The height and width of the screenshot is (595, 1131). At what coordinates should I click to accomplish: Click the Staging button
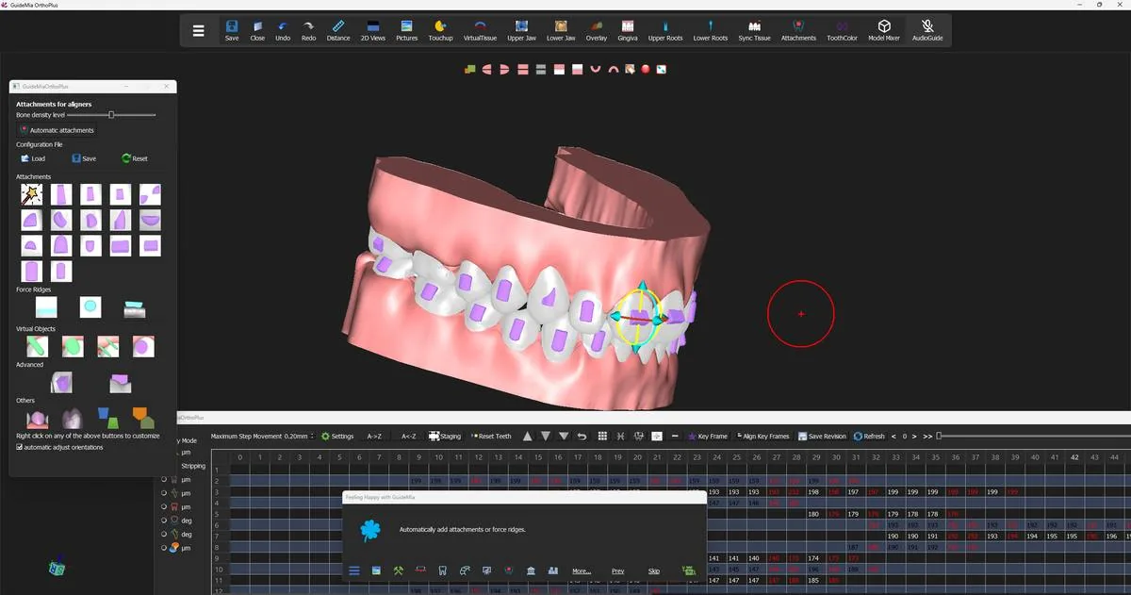tap(445, 436)
